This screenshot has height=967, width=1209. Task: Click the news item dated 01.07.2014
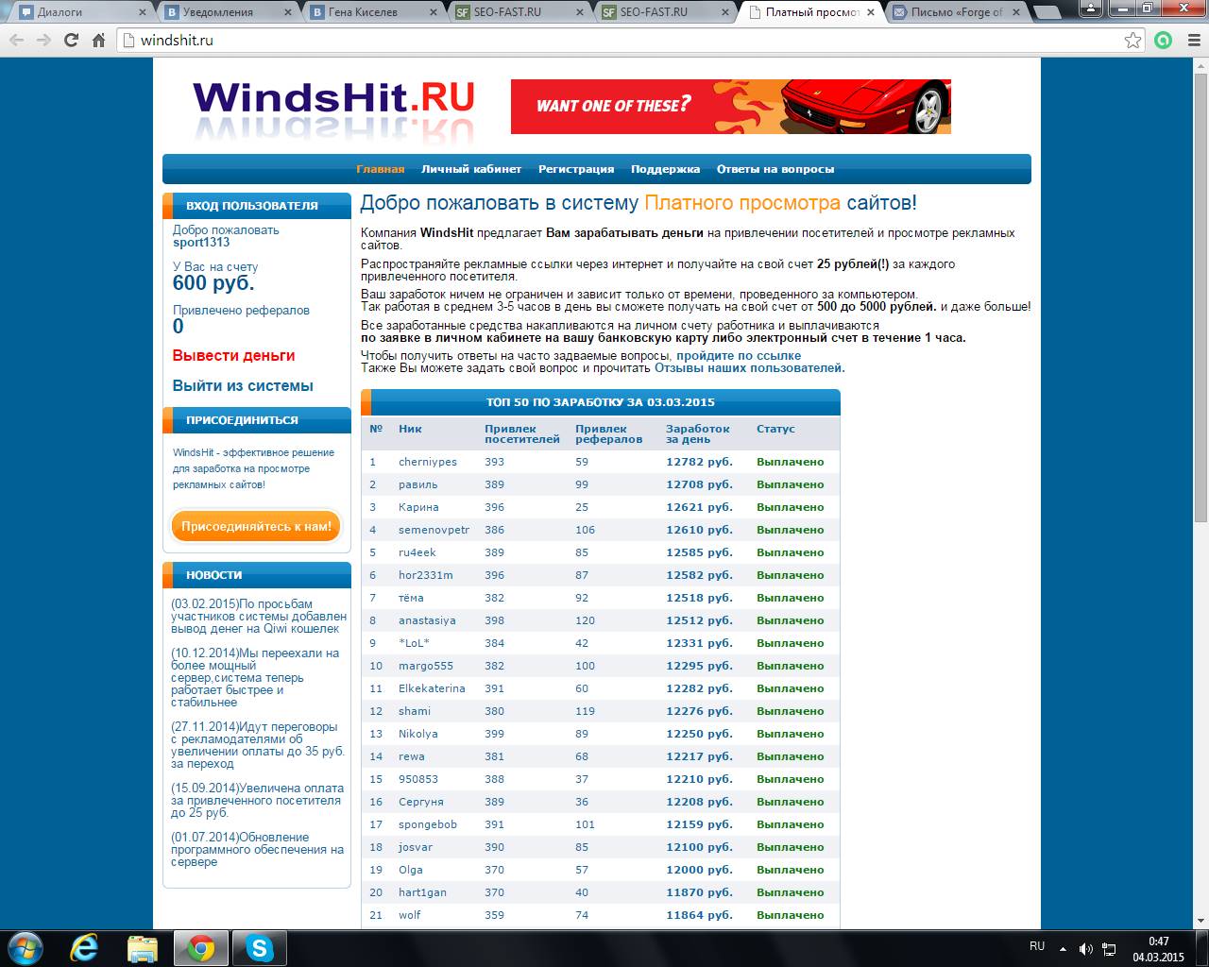pos(257,850)
